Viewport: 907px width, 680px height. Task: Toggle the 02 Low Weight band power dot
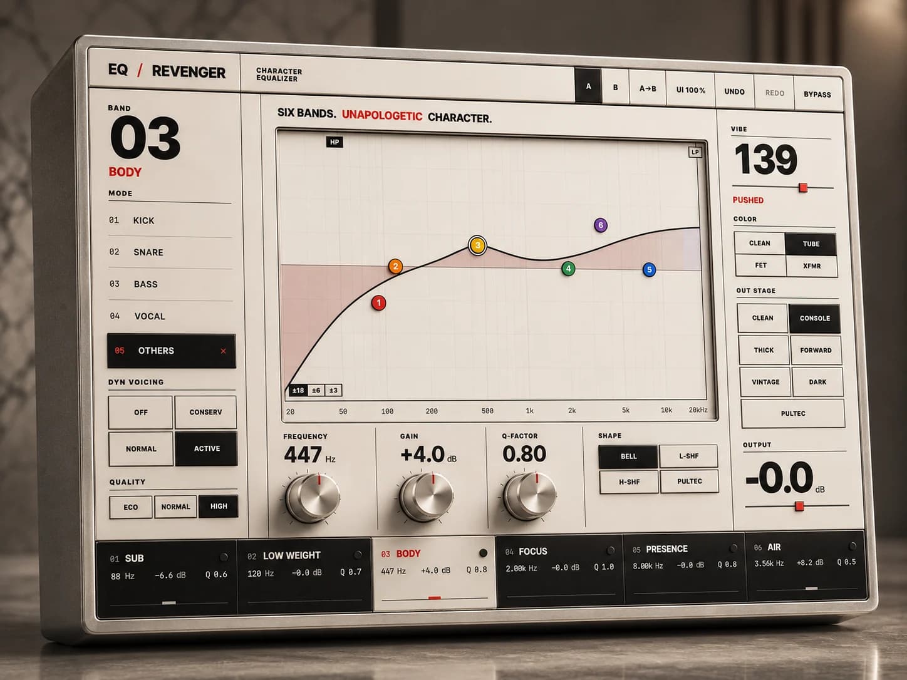(358, 554)
